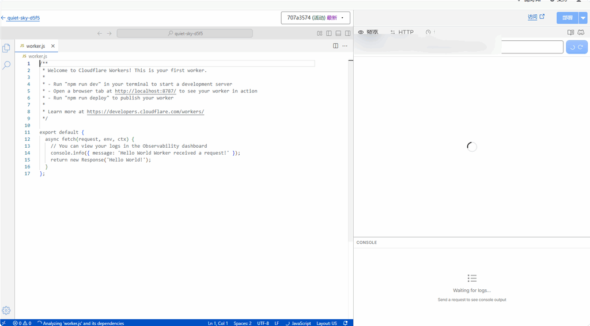This screenshot has width=590, height=326.
Task: Toggle the primary side bar layout icon
Action: pyautogui.click(x=329, y=33)
